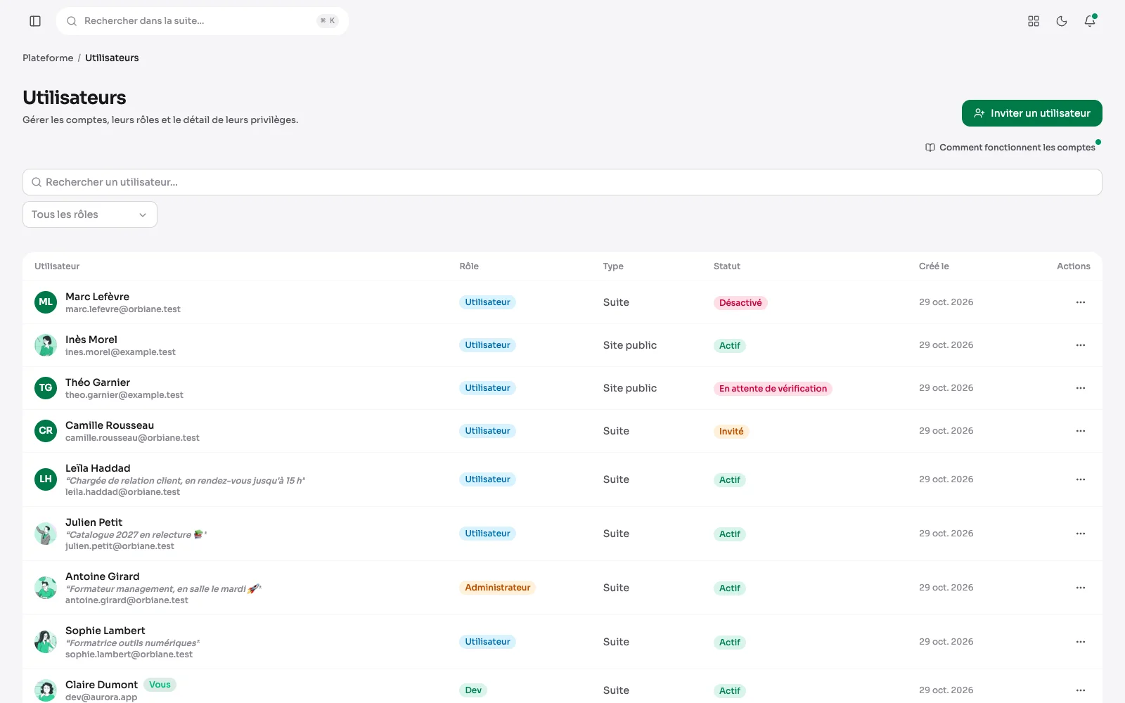Open actions menu for Antoine Girard
1125x703 pixels.
(1081, 588)
